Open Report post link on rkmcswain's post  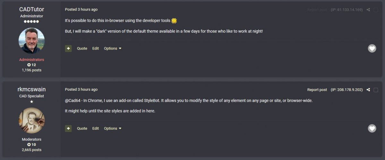317,90
